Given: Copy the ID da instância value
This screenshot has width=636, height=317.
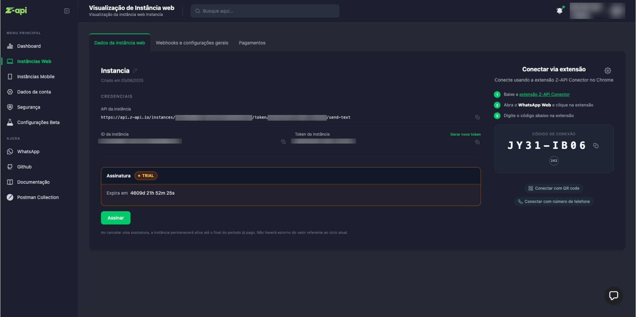Looking at the screenshot, I should point(283,142).
